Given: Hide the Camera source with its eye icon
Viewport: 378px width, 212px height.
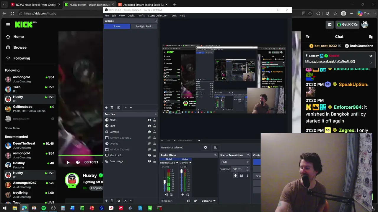Looking at the screenshot, I should click(x=149, y=132).
